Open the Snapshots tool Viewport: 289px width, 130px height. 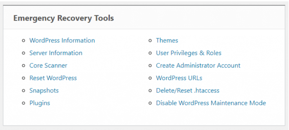click(x=44, y=91)
